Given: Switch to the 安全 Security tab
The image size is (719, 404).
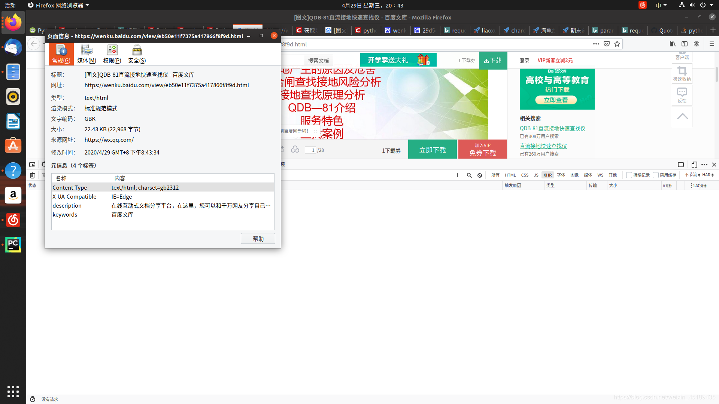Looking at the screenshot, I should [x=137, y=54].
